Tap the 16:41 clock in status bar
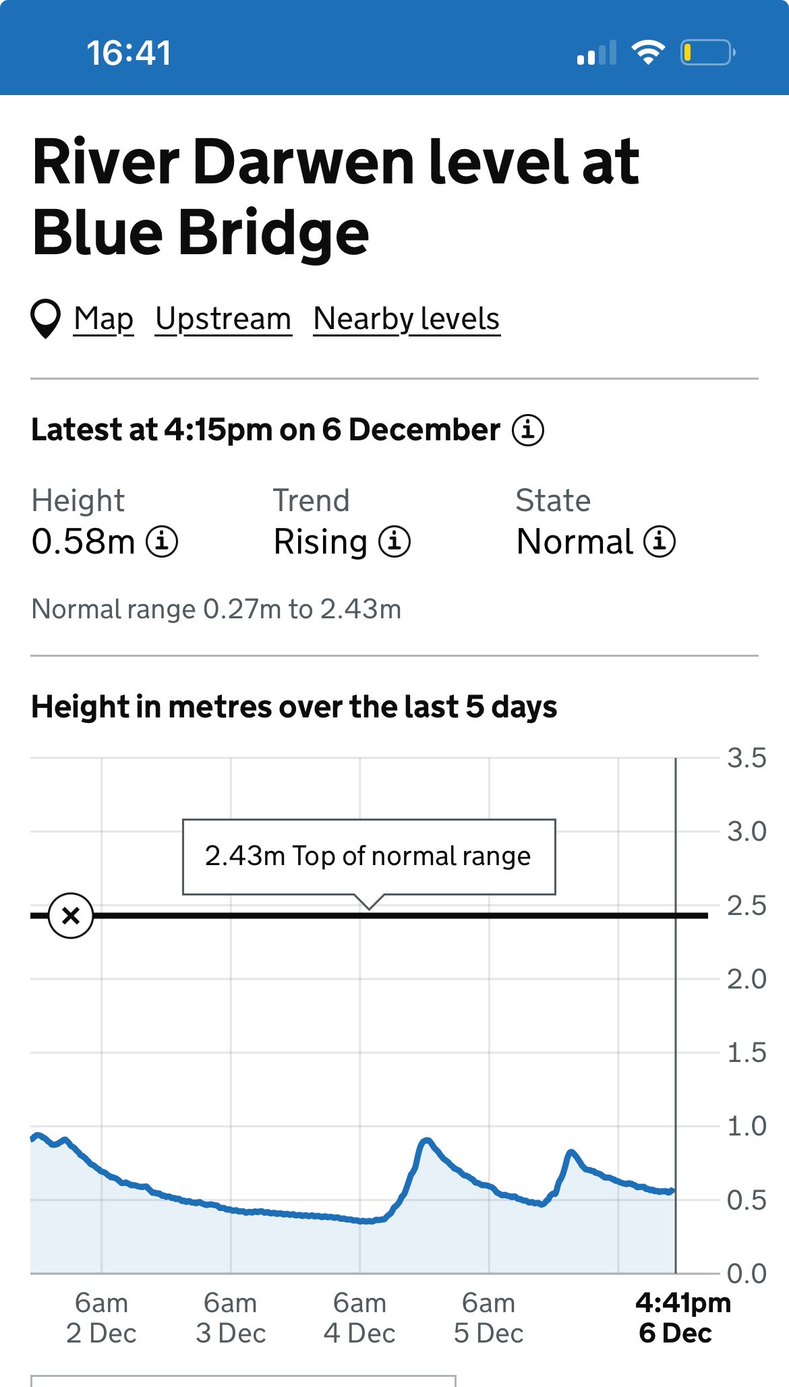The width and height of the screenshot is (789, 1387). 129,53
